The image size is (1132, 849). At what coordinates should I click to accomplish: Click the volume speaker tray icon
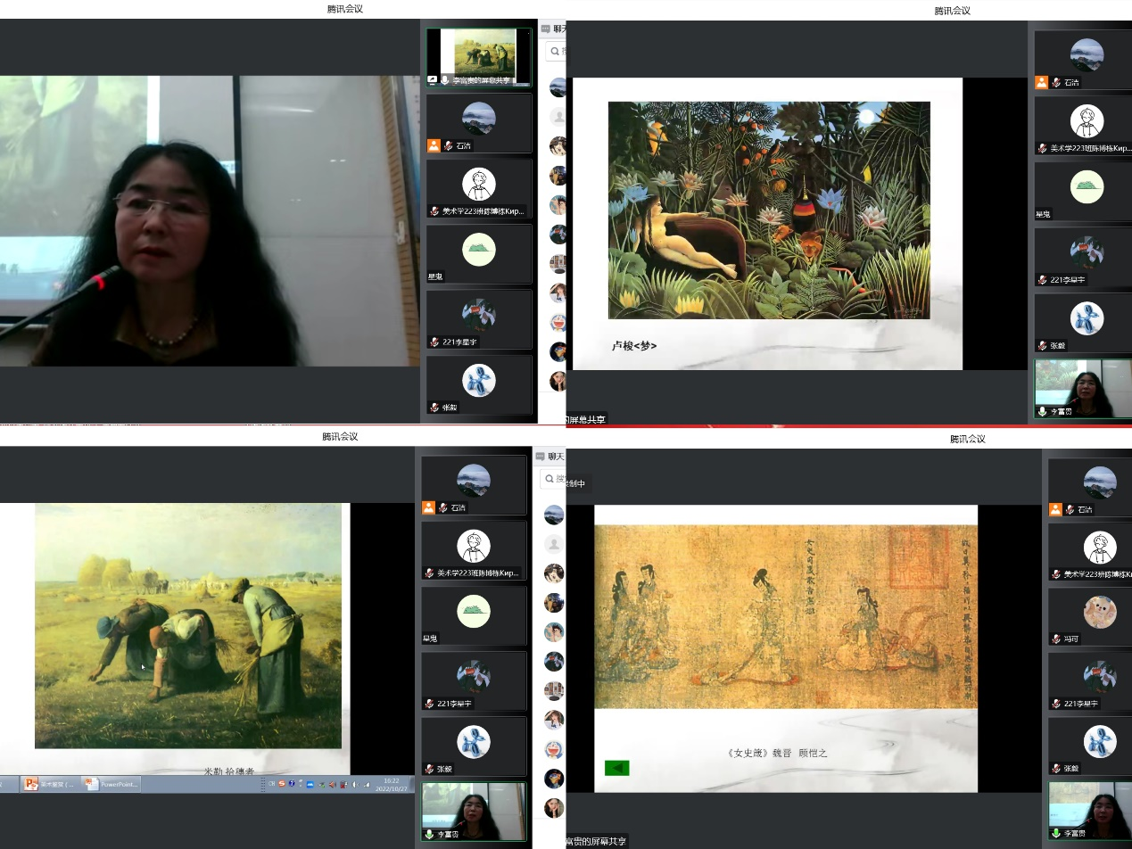click(355, 785)
